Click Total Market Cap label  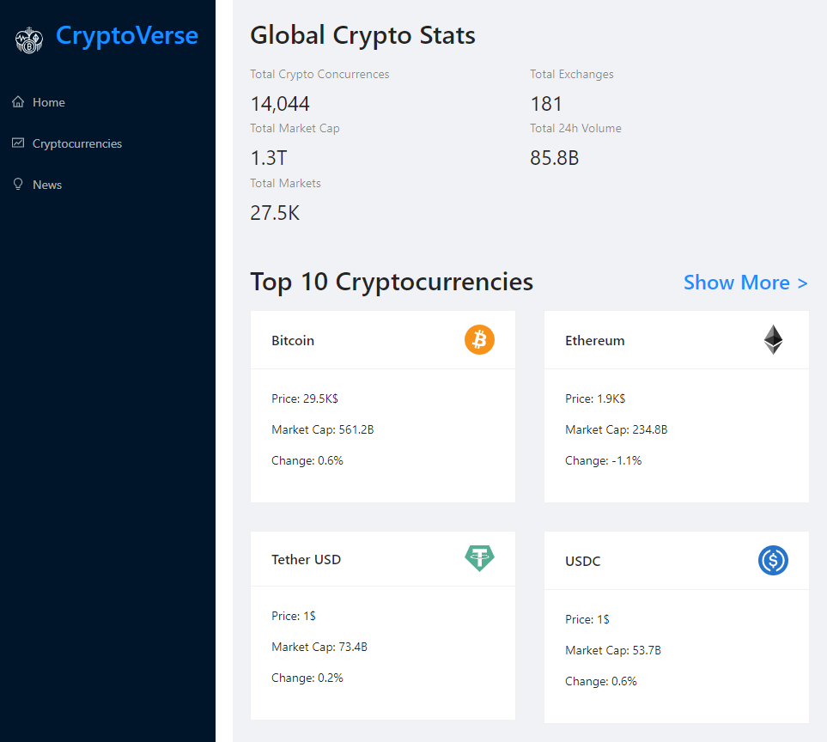[x=295, y=128]
